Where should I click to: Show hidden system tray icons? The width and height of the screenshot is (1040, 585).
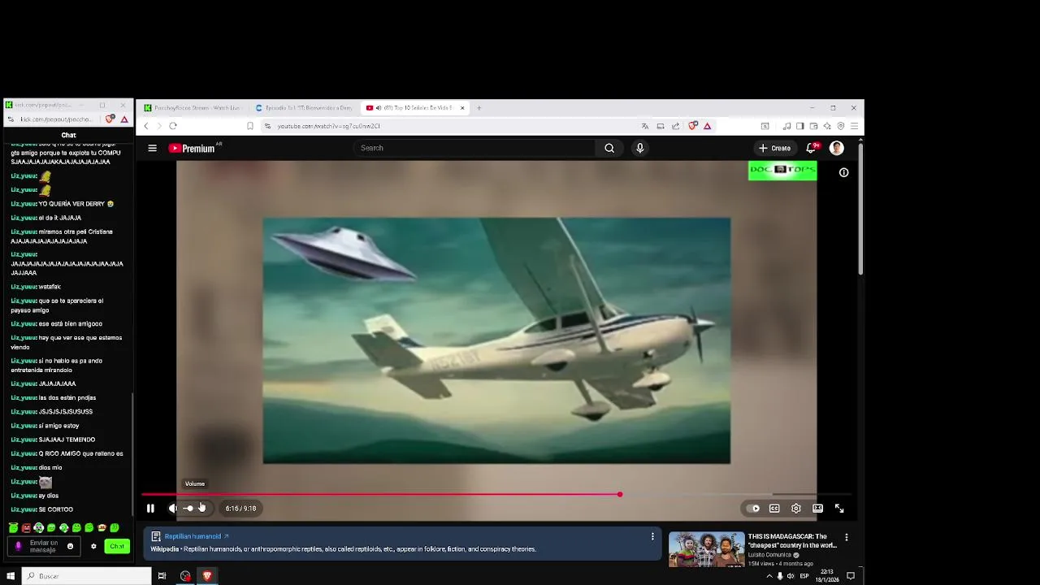(769, 576)
